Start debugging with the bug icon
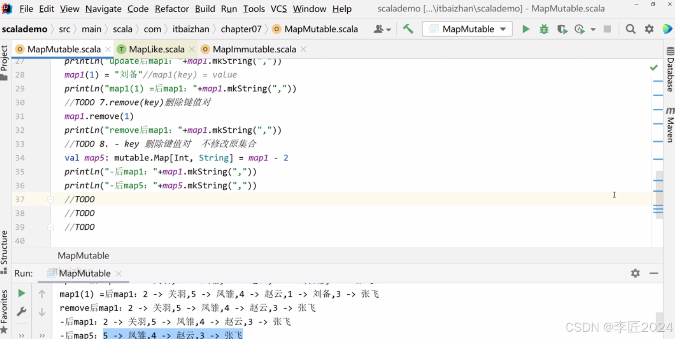The image size is (675, 339). point(544,29)
